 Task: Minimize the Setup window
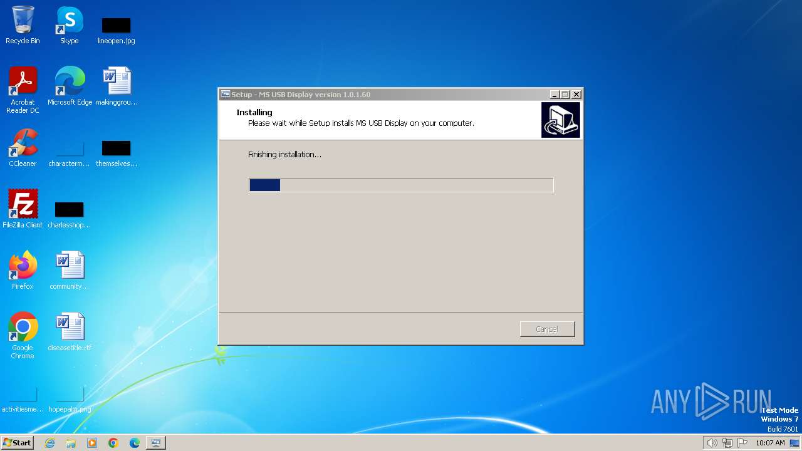click(x=555, y=95)
